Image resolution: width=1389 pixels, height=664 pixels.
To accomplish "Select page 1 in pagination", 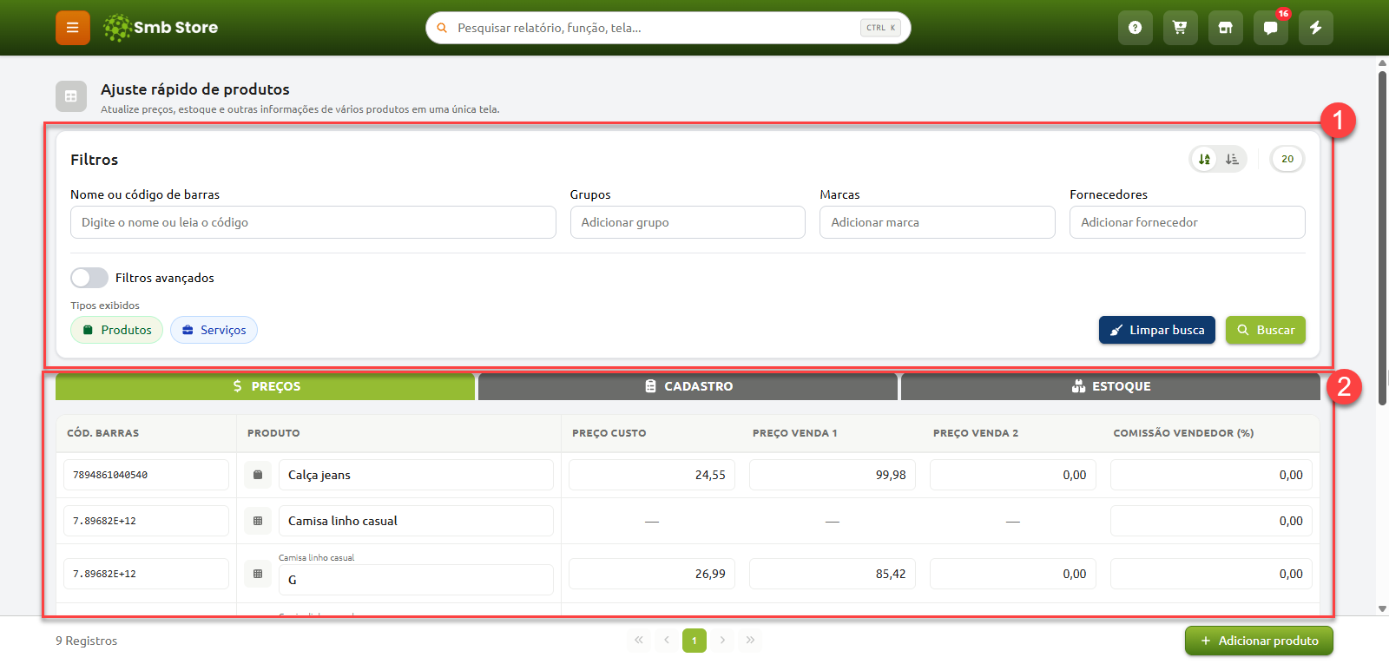I will 694,641.
